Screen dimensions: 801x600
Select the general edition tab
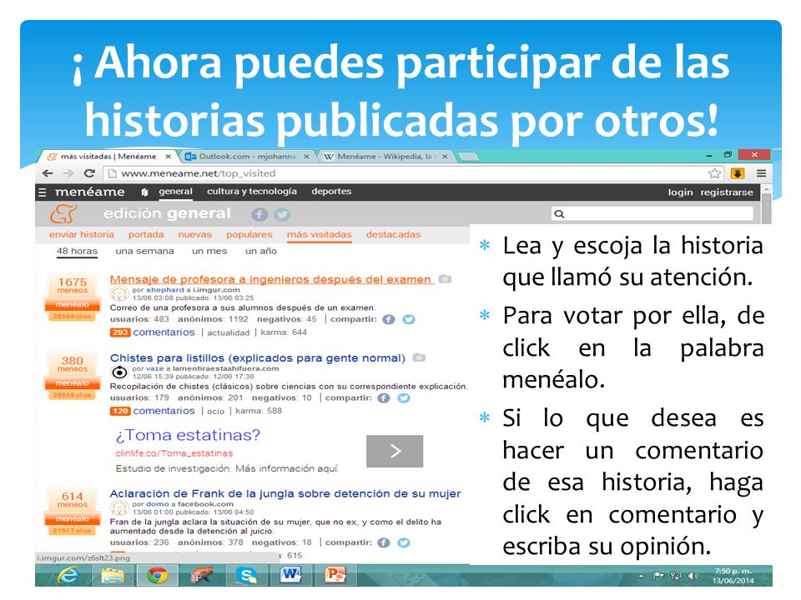[175, 192]
